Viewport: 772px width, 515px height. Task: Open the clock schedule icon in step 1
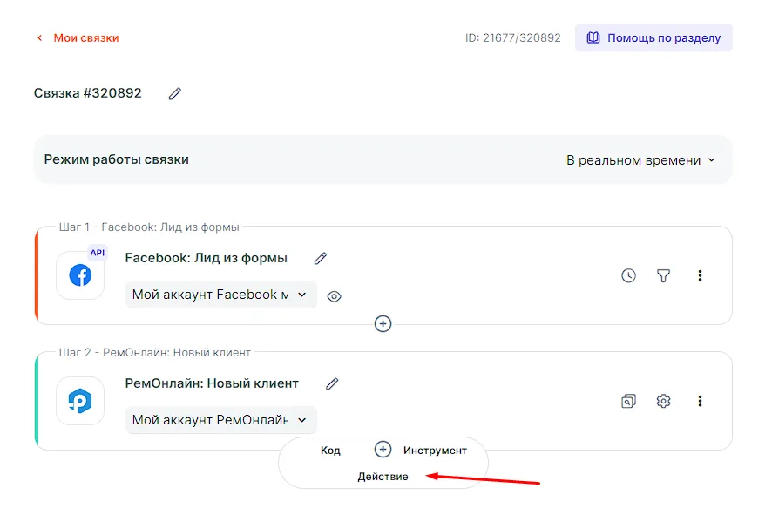click(x=628, y=275)
